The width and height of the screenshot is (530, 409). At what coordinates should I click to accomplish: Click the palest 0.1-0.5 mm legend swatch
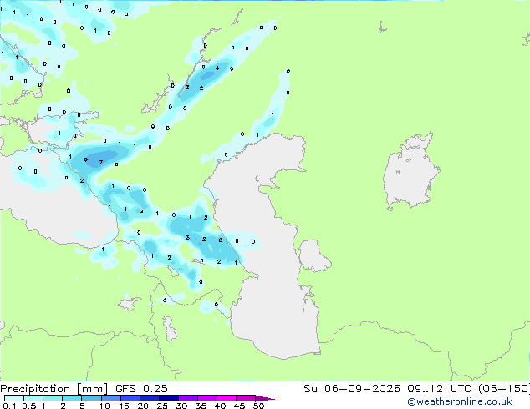coord(14,398)
